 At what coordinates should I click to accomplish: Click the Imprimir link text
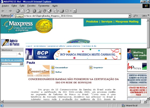point(98,68)
